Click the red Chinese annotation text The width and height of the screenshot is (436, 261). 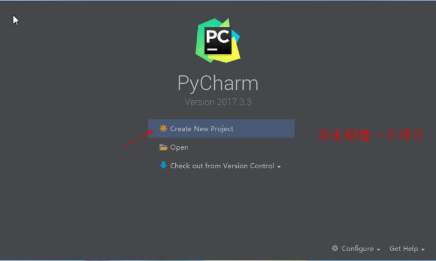(371, 135)
